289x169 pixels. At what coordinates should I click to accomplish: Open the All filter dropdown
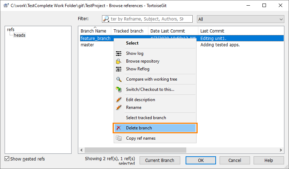(x=241, y=19)
